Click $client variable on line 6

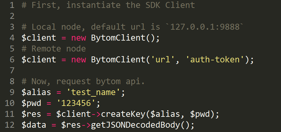point(39,60)
